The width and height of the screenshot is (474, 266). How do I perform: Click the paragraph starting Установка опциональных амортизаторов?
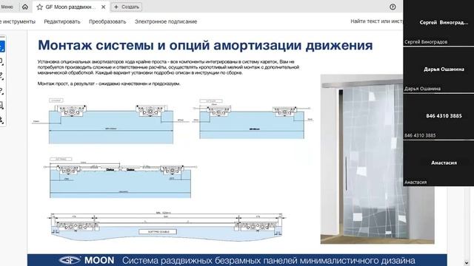tap(168, 67)
